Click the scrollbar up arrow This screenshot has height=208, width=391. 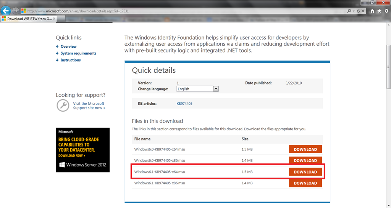(x=388, y=25)
